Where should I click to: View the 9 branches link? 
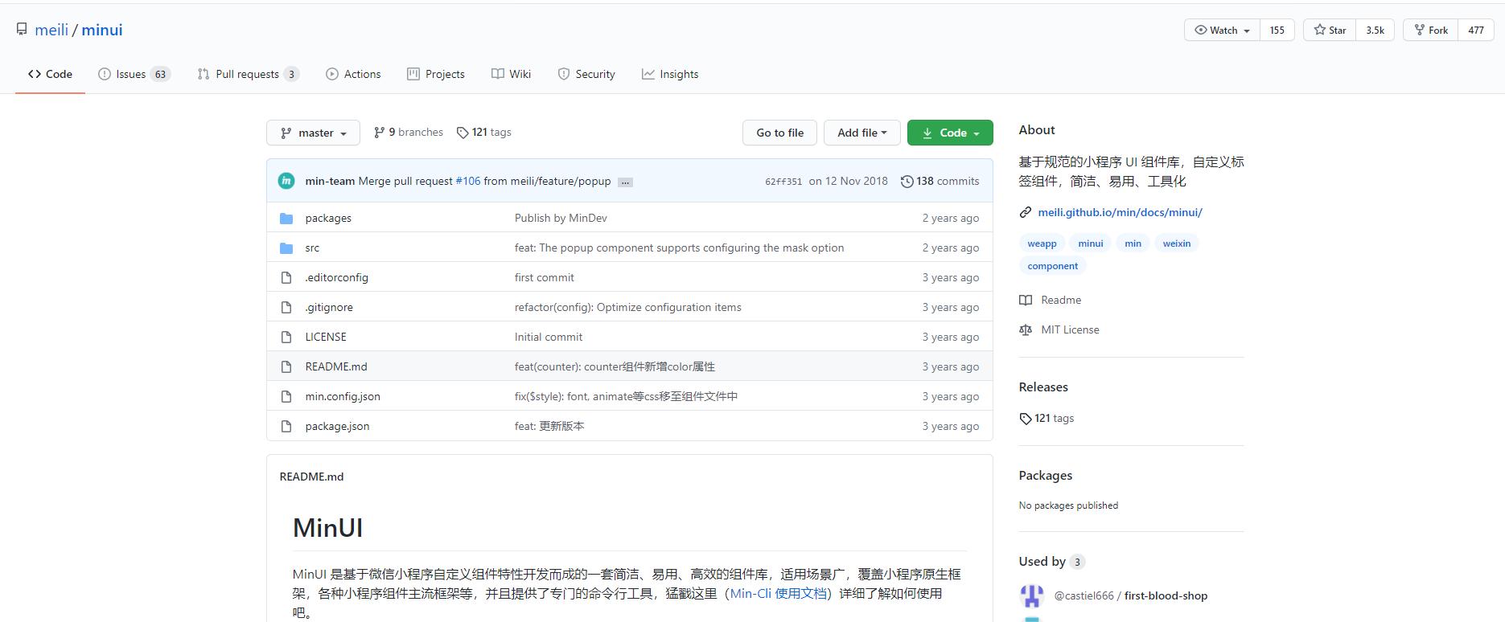[x=409, y=132]
